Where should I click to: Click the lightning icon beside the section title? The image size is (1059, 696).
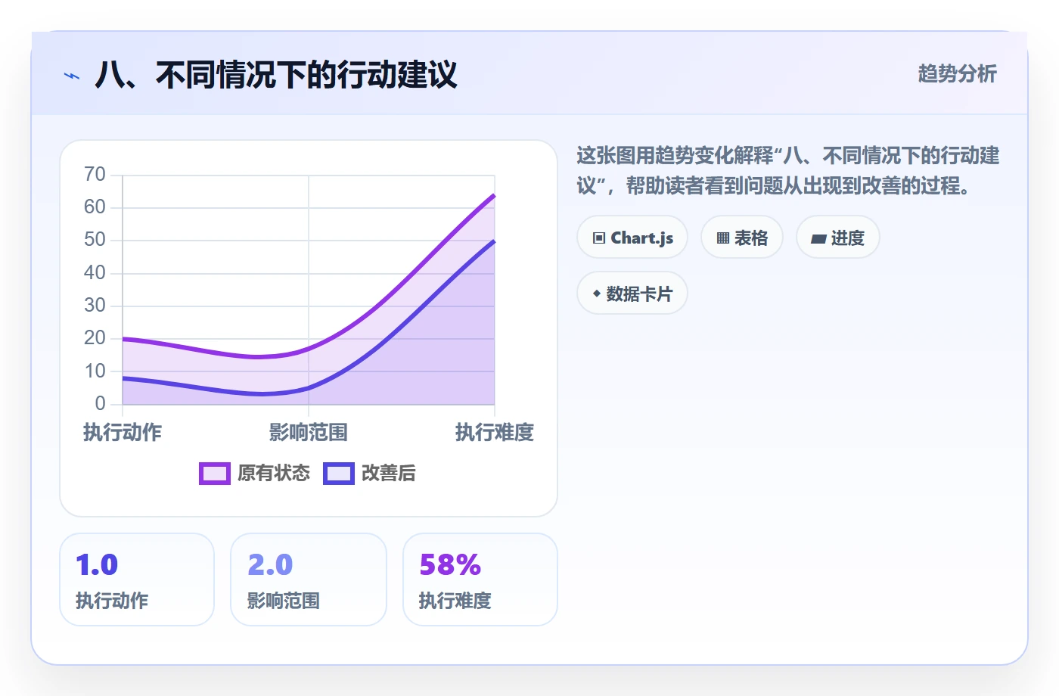coord(72,76)
